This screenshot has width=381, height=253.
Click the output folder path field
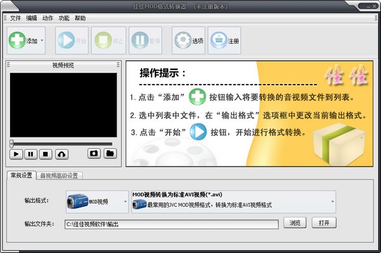click(x=171, y=224)
